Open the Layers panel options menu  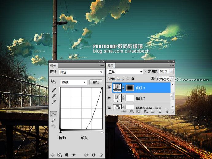172,66
